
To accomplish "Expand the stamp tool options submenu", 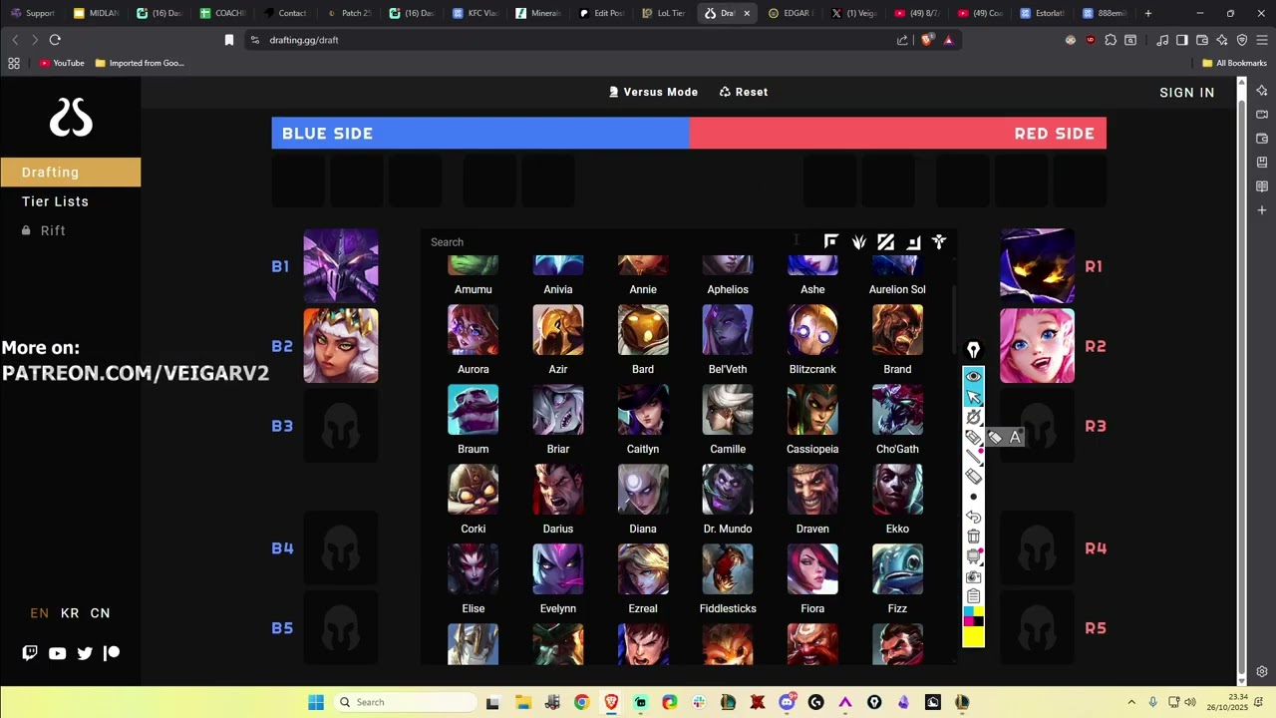I will pyautogui.click(x=974, y=417).
